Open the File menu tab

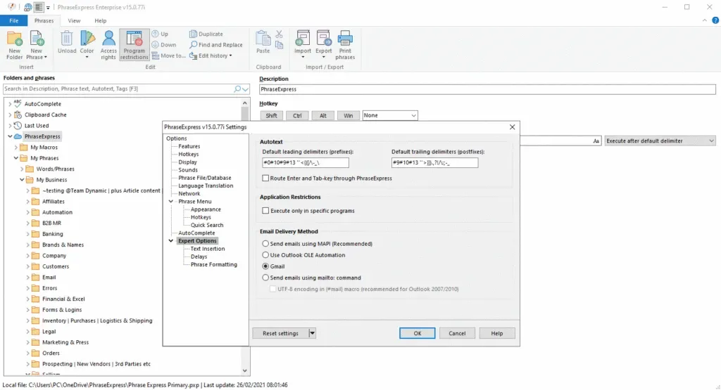(14, 20)
